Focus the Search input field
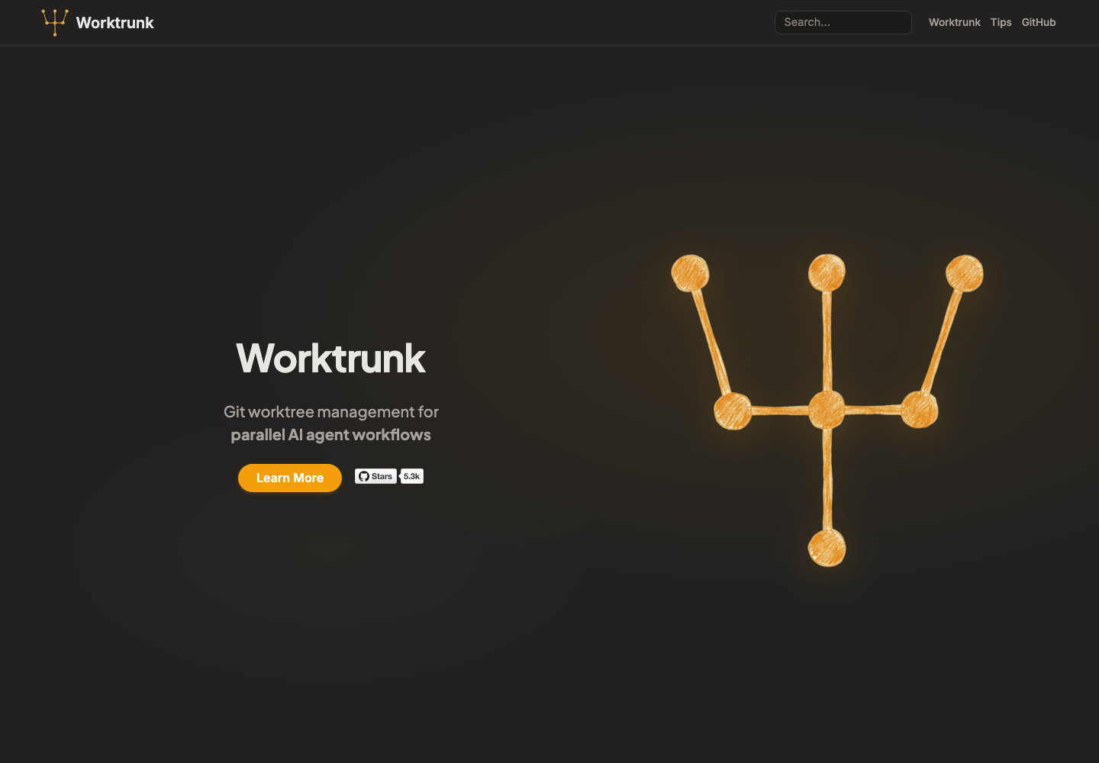The image size is (1099, 763). tap(843, 22)
